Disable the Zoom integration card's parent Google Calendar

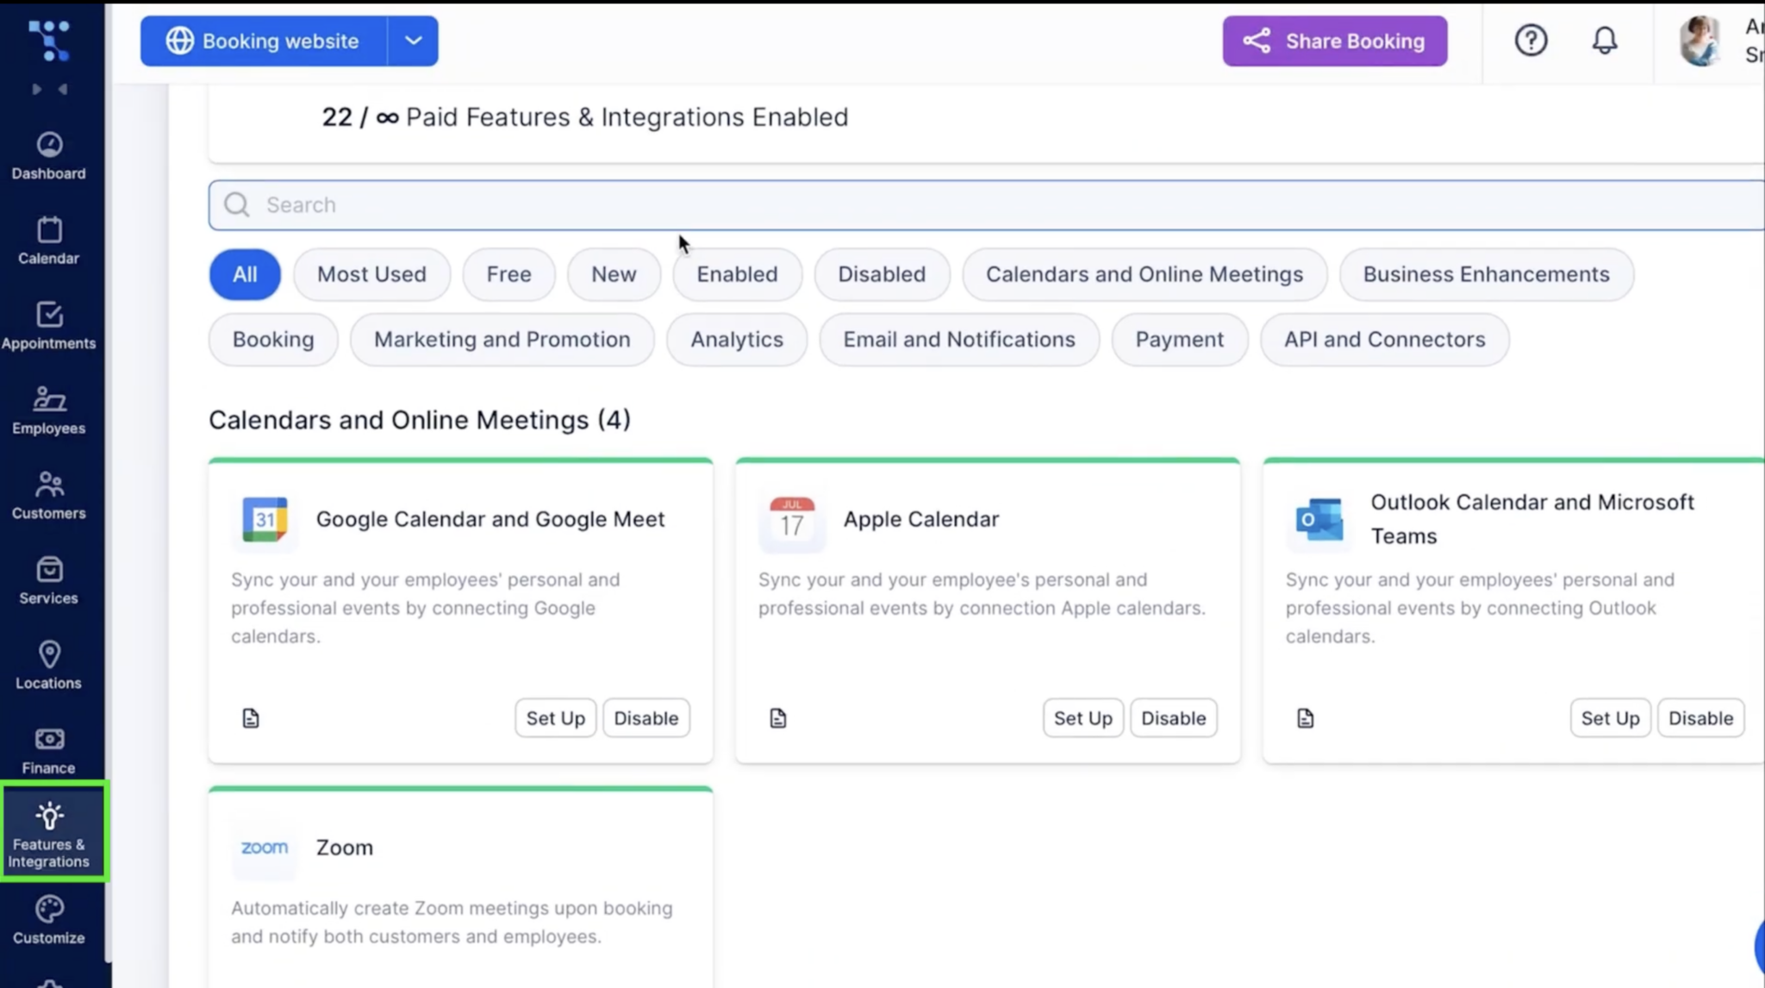pos(646,717)
